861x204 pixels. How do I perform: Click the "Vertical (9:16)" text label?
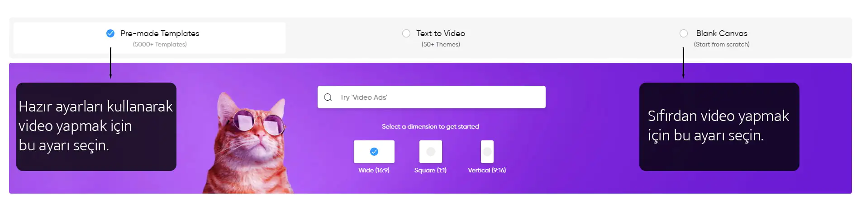click(x=487, y=170)
